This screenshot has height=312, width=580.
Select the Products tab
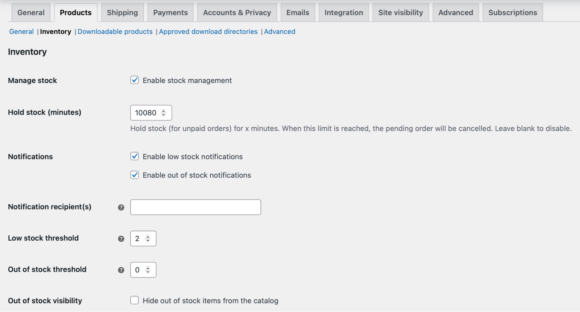76,12
